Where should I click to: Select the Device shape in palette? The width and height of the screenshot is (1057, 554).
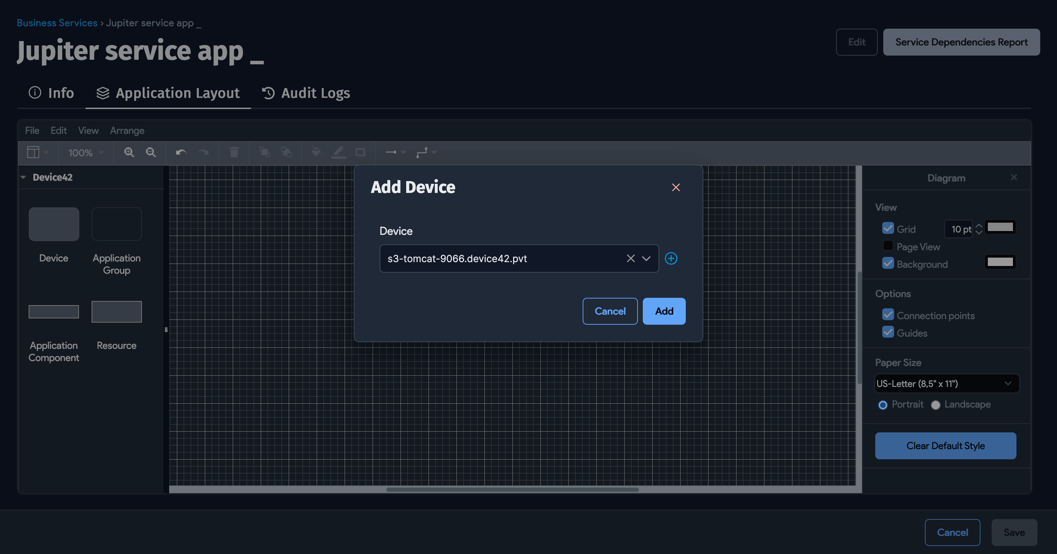pyautogui.click(x=54, y=224)
